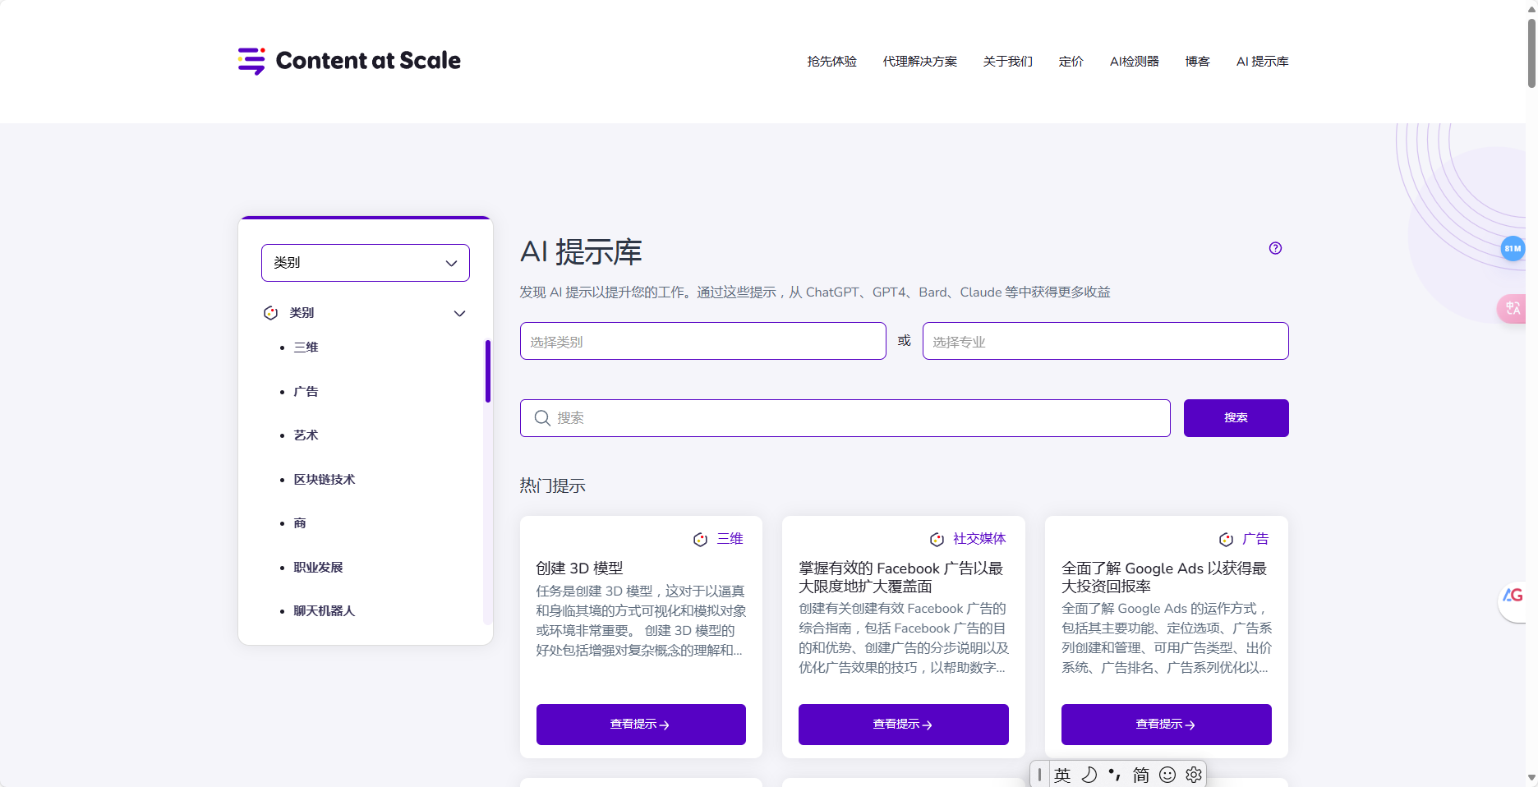
Task: Open the 类别 dropdown at top of sidebar
Action: (365, 262)
